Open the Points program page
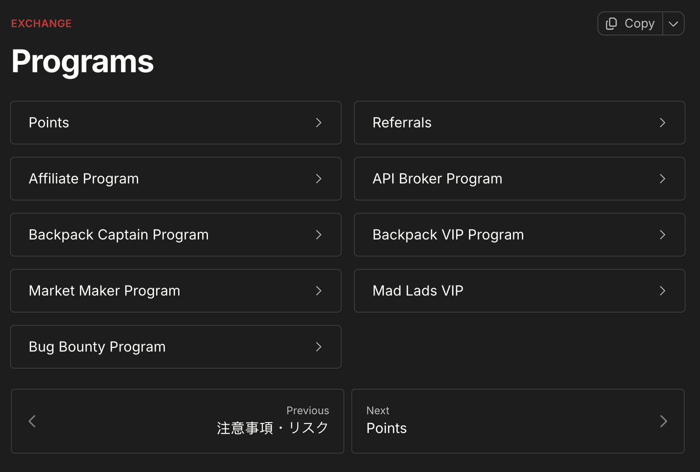 (175, 123)
